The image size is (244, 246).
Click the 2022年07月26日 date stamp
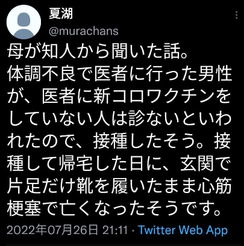click(52, 230)
